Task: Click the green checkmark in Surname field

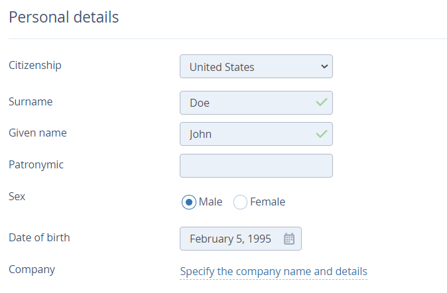Action: (x=321, y=102)
